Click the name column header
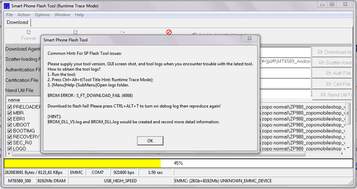This screenshot has width=357, height=189. click(14, 100)
